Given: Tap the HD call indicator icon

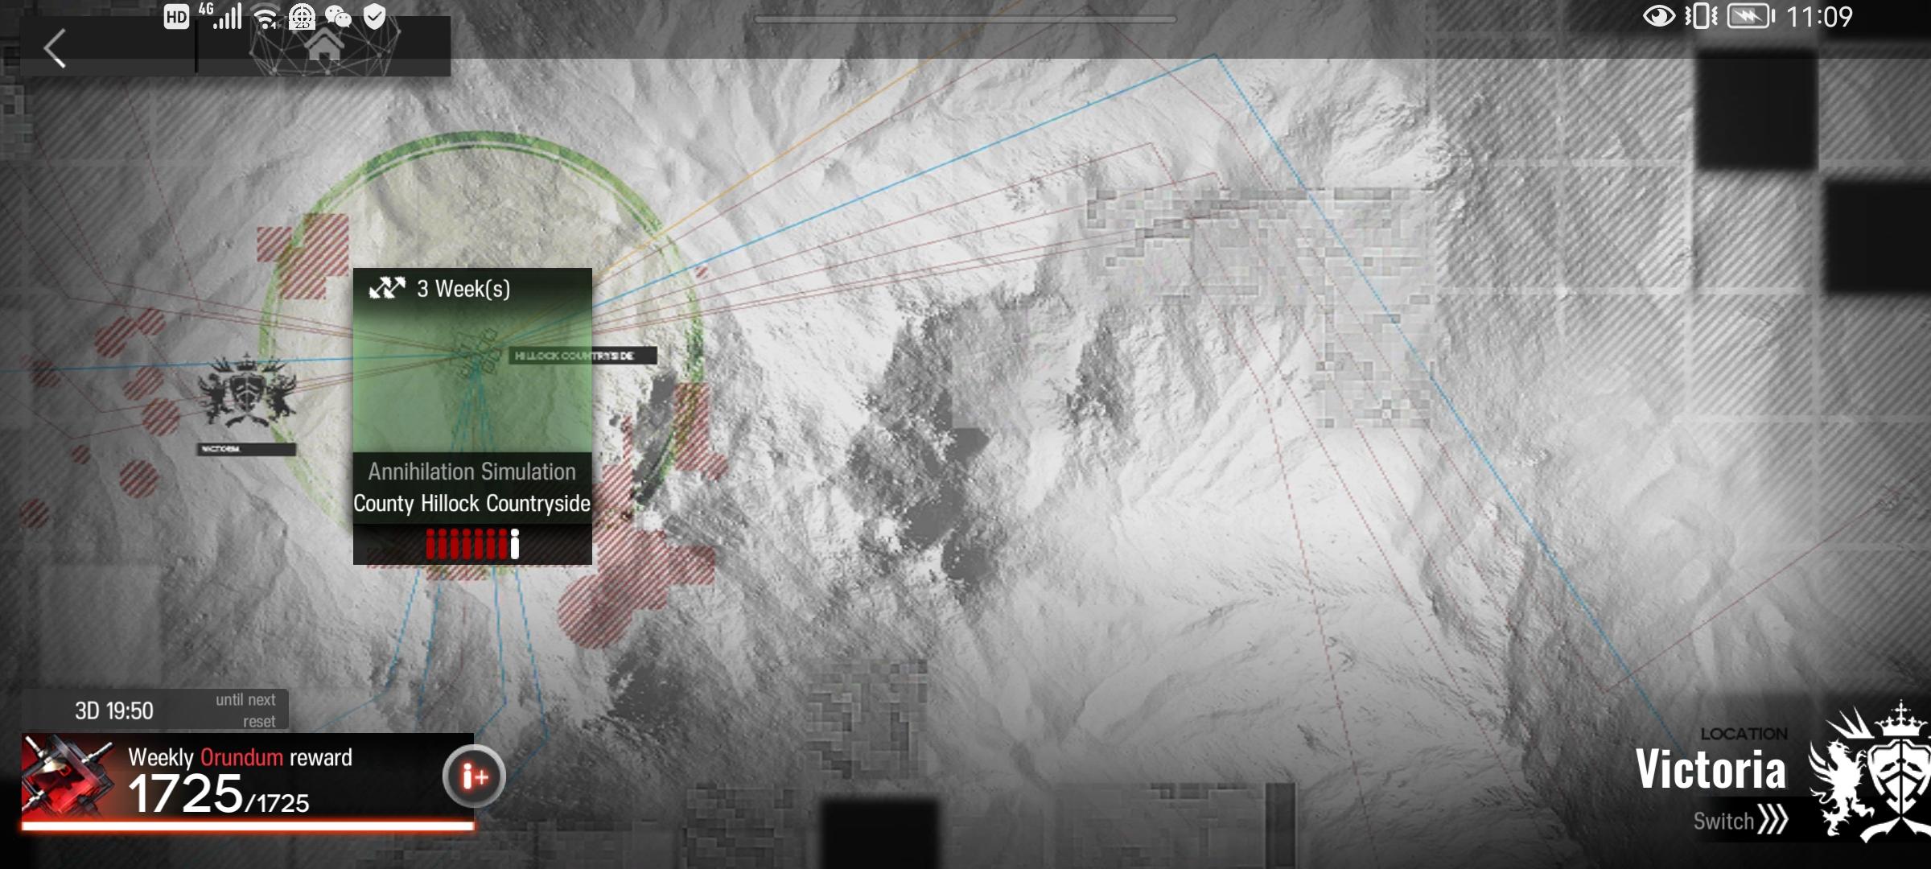Looking at the screenshot, I should click(176, 17).
